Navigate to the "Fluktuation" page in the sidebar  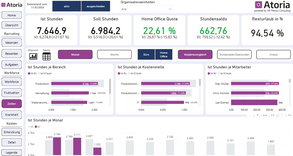12,92
